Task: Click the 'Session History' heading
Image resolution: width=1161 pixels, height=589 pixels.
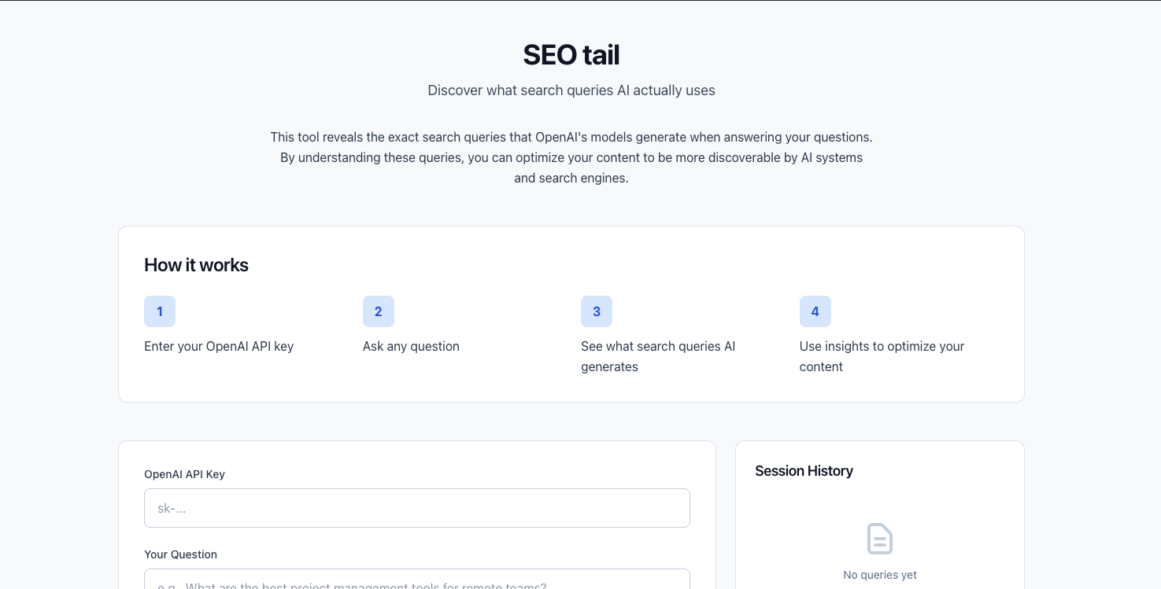Action: tap(804, 470)
